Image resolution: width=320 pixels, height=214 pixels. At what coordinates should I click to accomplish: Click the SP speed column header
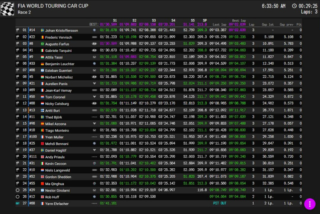[205, 20]
